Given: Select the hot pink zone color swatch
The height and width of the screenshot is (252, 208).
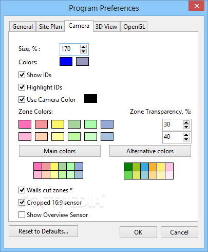Looking at the screenshot, I should click(x=25, y=124).
